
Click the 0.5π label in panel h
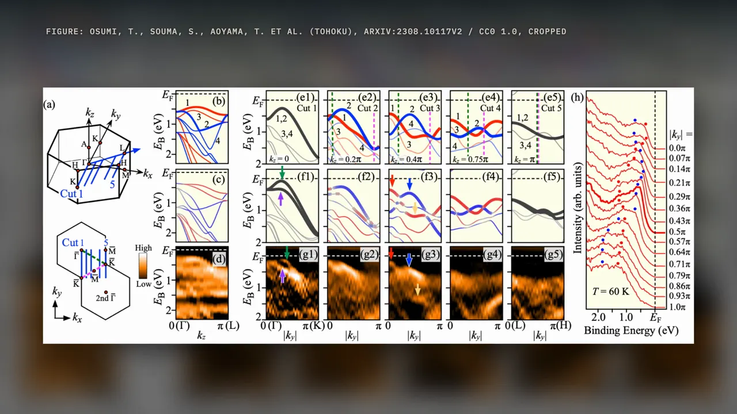tap(678, 232)
